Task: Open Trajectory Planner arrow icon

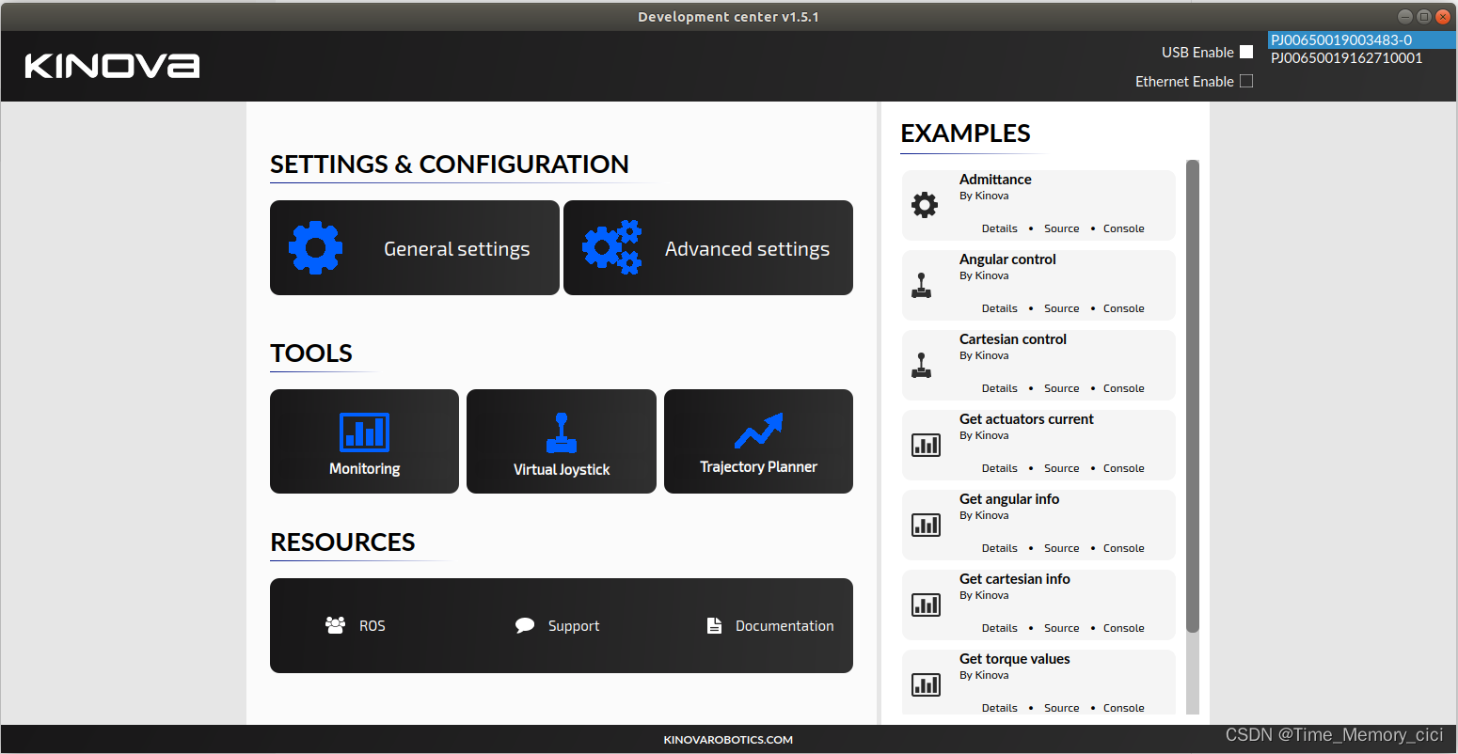Action: click(758, 431)
